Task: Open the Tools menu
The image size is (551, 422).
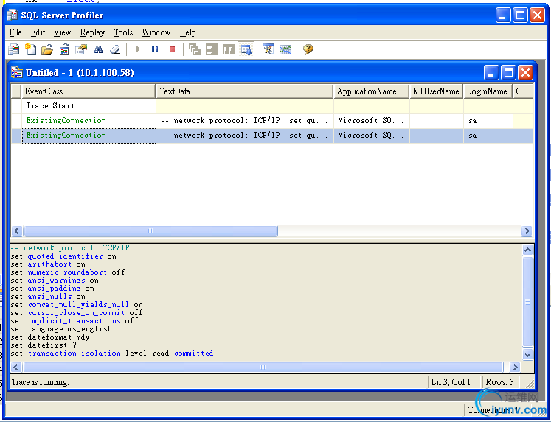Action: coord(123,32)
